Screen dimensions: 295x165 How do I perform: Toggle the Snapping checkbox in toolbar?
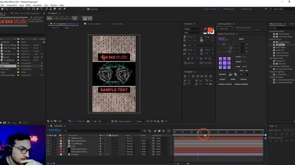88,9
